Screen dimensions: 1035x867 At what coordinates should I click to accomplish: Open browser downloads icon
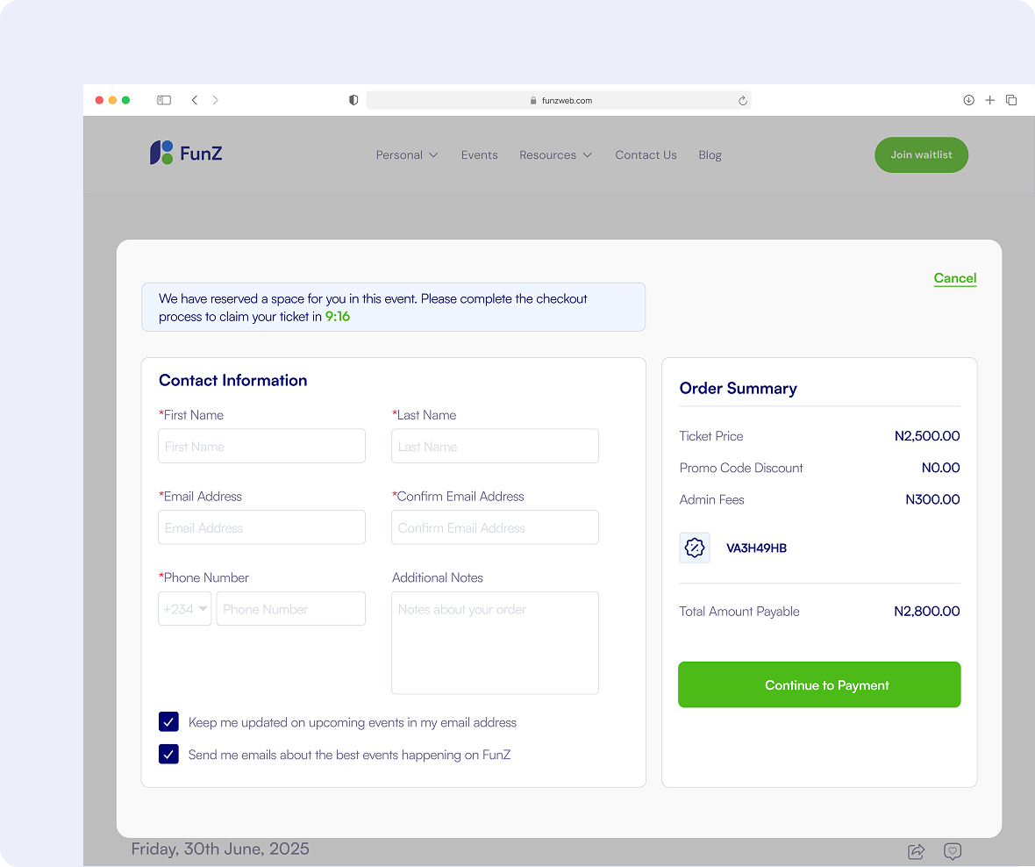pyautogui.click(x=968, y=100)
